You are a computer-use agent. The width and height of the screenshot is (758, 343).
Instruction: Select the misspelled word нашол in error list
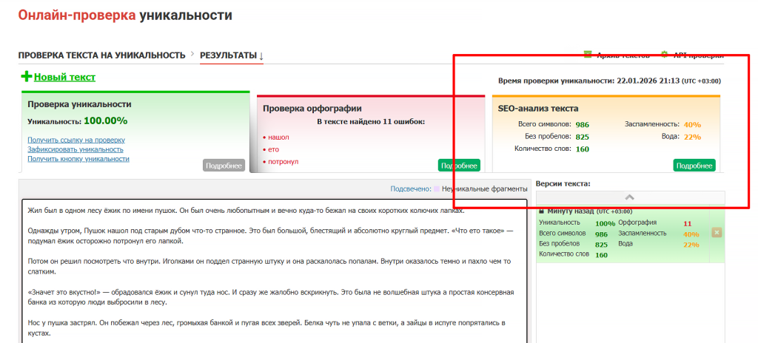pyautogui.click(x=278, y=137)
